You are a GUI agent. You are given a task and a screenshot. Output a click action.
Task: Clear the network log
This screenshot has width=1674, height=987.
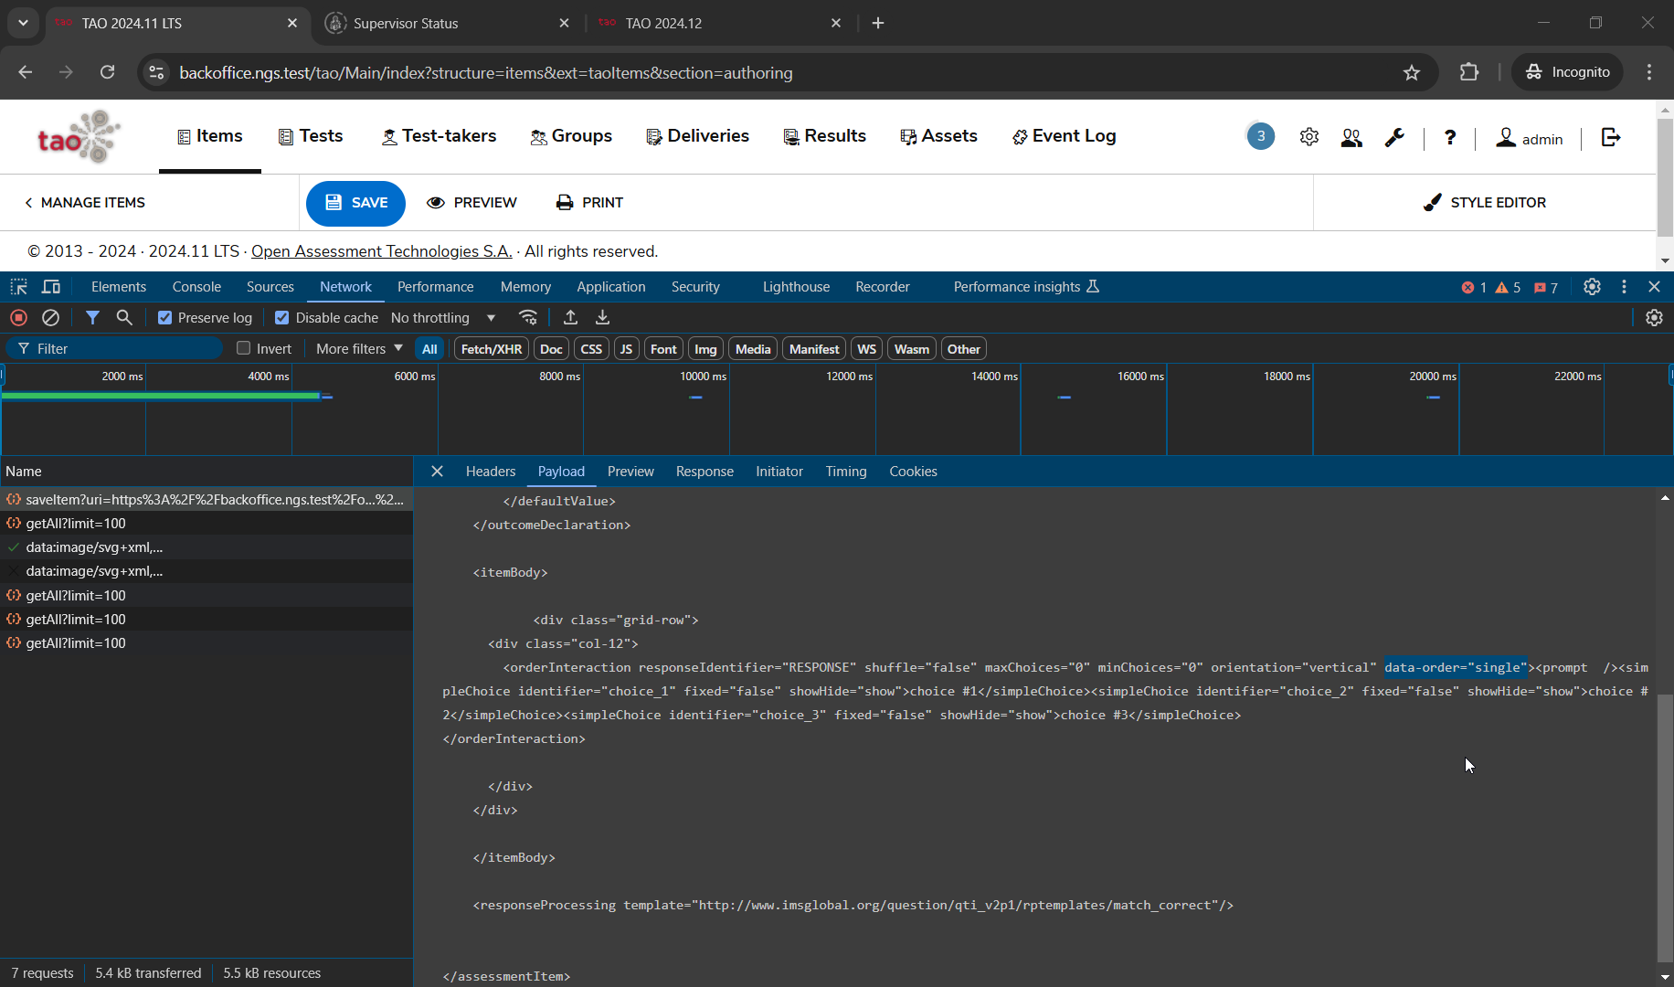tap(51, 317)
